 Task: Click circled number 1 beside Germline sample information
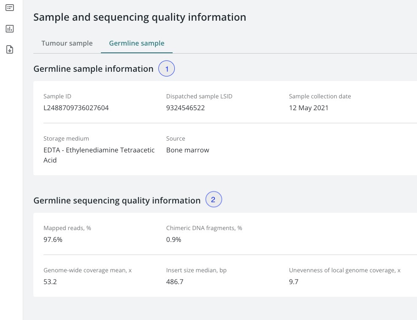[166, 69]
